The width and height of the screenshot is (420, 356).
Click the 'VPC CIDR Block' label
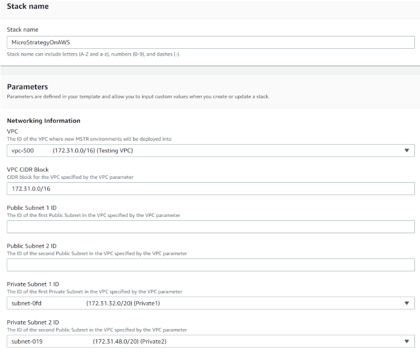(x=28, y=169)
